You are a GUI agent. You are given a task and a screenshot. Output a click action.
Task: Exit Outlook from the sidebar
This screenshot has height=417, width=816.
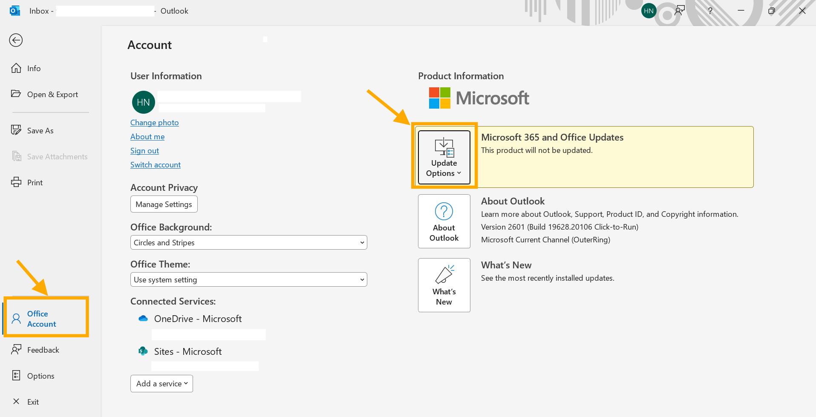(51, 402)
